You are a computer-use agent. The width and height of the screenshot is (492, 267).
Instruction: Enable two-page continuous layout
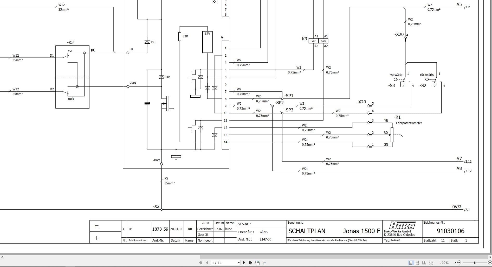click(x=431, y=263)
